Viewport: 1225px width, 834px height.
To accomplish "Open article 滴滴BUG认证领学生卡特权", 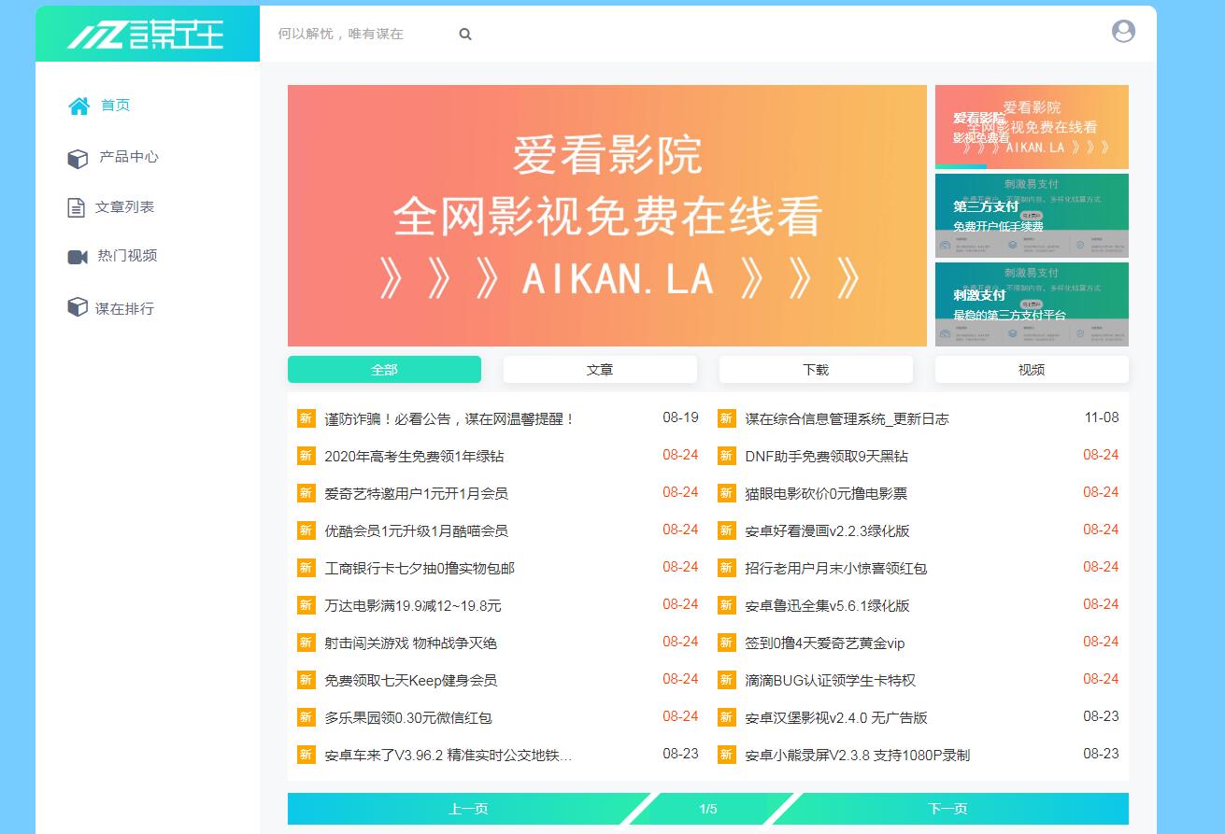I will (830, 681).
